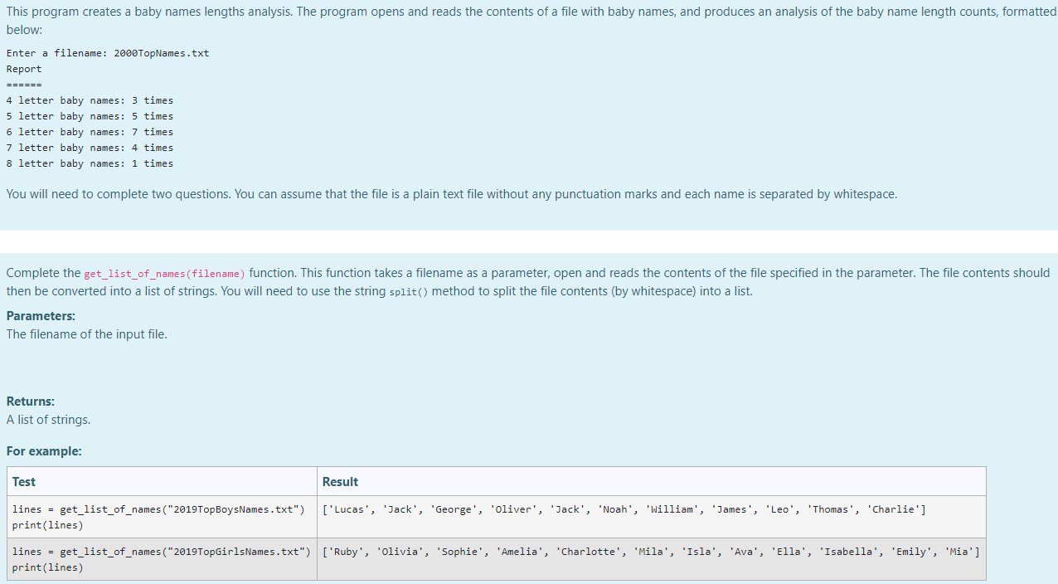Click the Parameters: heading

[x=41, y=315]
